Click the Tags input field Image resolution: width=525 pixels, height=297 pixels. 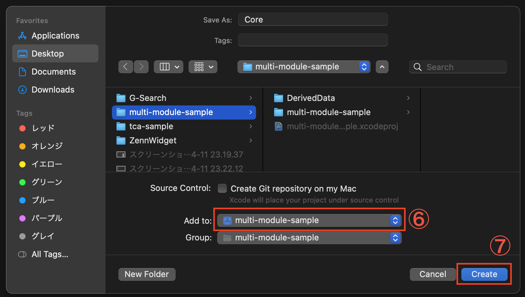pyautogui.click(x=313, y=40)
